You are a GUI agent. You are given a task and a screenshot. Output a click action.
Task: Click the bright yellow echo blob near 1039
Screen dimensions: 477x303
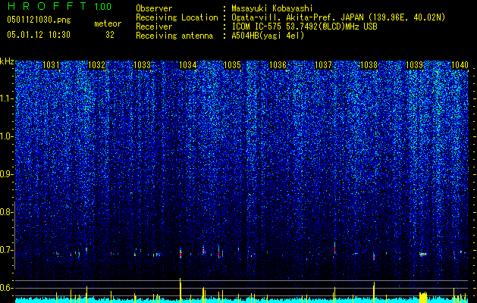(x=423, y=254)
